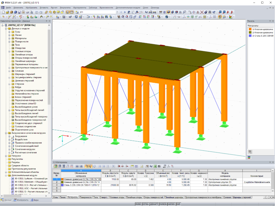Click the Save disk icon

click(19, 12)
